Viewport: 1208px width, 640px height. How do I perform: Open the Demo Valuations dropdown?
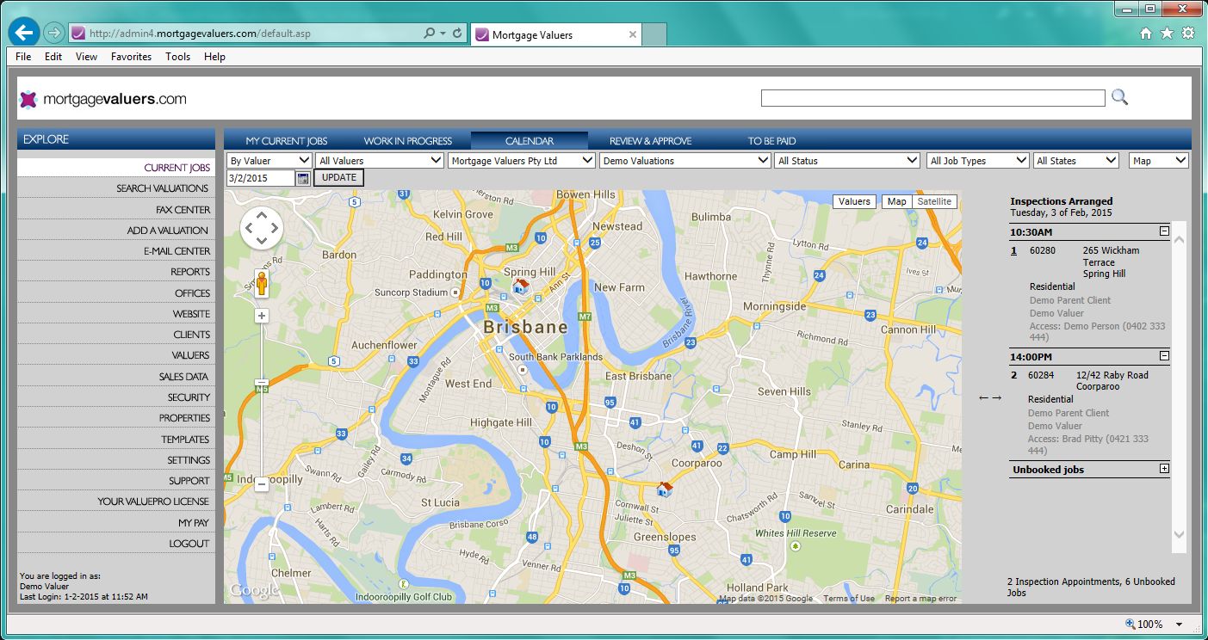(685, 160)
